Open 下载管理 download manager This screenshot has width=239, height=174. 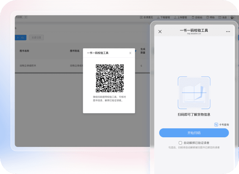(163, 17)
